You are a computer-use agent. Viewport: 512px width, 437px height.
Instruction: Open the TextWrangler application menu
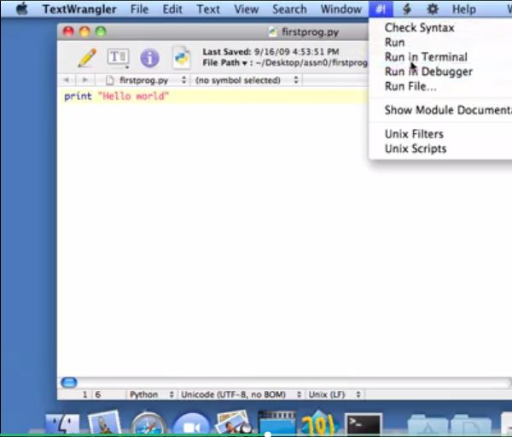coord(79,9)
